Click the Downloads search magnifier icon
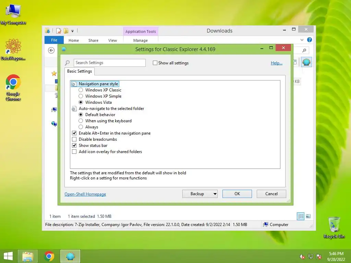 (x=304, y=51)
